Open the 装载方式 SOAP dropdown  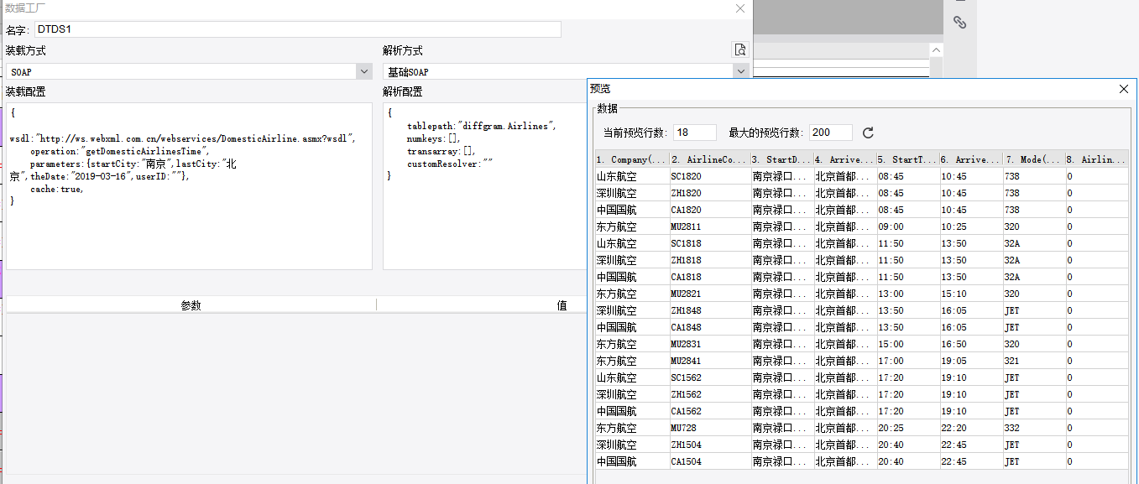363,72
